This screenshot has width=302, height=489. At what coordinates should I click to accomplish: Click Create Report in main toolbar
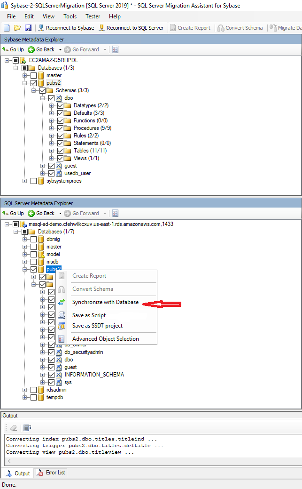point(190,28)
